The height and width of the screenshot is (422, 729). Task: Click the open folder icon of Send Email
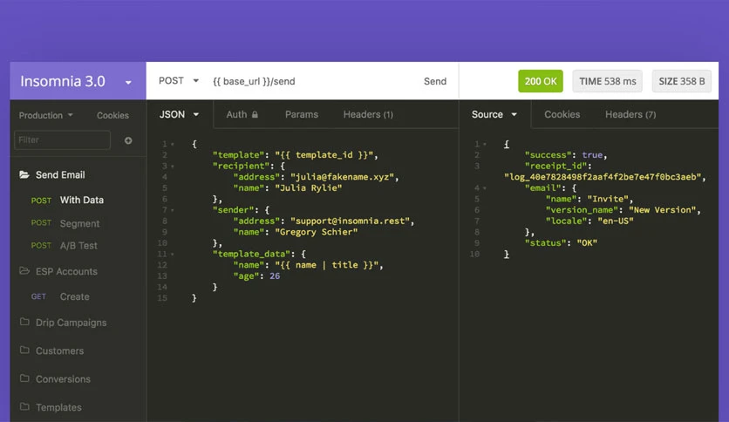(24, 174)
